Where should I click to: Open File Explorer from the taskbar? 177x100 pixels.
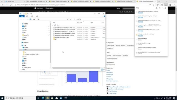pos(48,98)
